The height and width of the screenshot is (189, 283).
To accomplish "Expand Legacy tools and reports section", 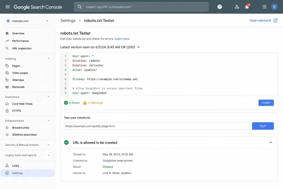I will pyautogui.click(x=49, y=155).
